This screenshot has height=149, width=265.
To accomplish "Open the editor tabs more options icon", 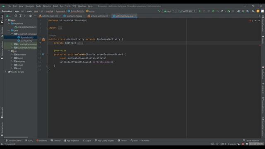I will click(x=259, y=16).
